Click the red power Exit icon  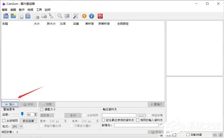click(100, 16)
